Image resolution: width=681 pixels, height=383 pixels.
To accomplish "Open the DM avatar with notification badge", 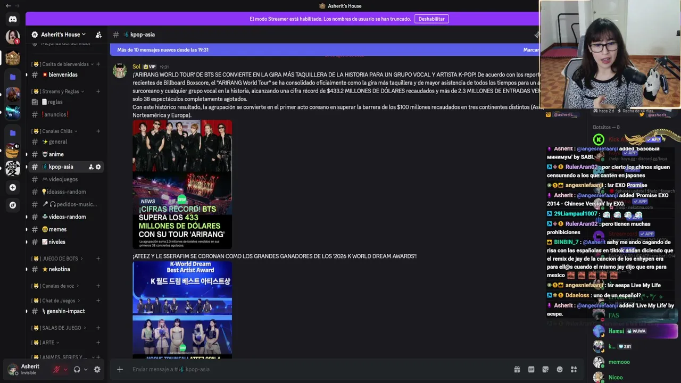I will (13, 37).
